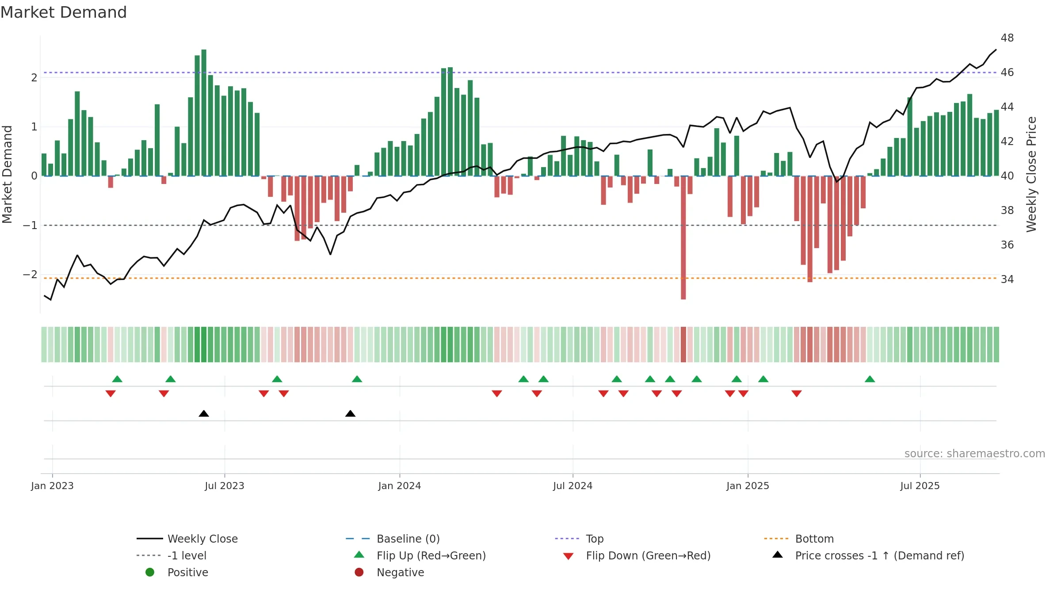Toggle the -1 level legend entry

172,555
